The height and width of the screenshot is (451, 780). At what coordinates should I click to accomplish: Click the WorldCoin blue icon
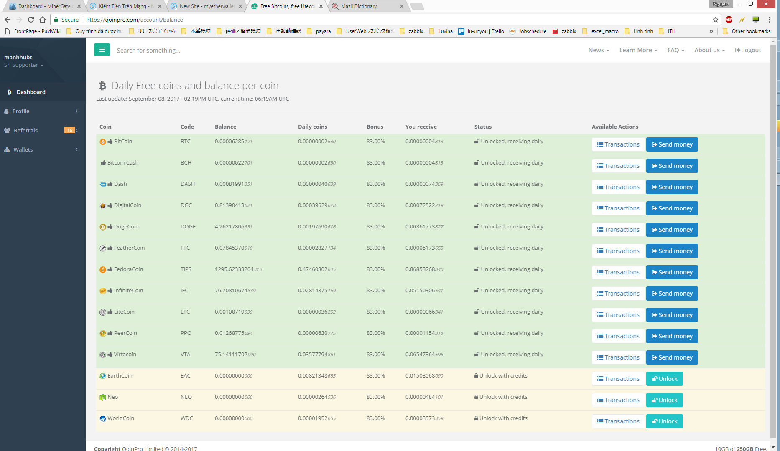pos(102,418)
